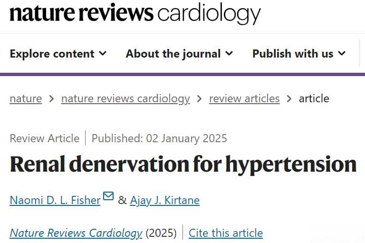This screenshot has width=365, height=243.
Task: Go to the nature breadcrumb link
Action: pyautogui.click(x=26, y=98)
